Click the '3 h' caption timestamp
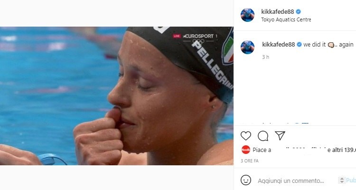 click(x=266, y=57)
